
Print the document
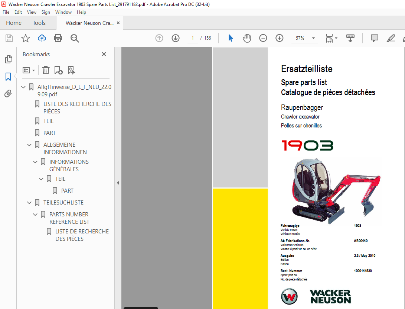pos(58,38)
